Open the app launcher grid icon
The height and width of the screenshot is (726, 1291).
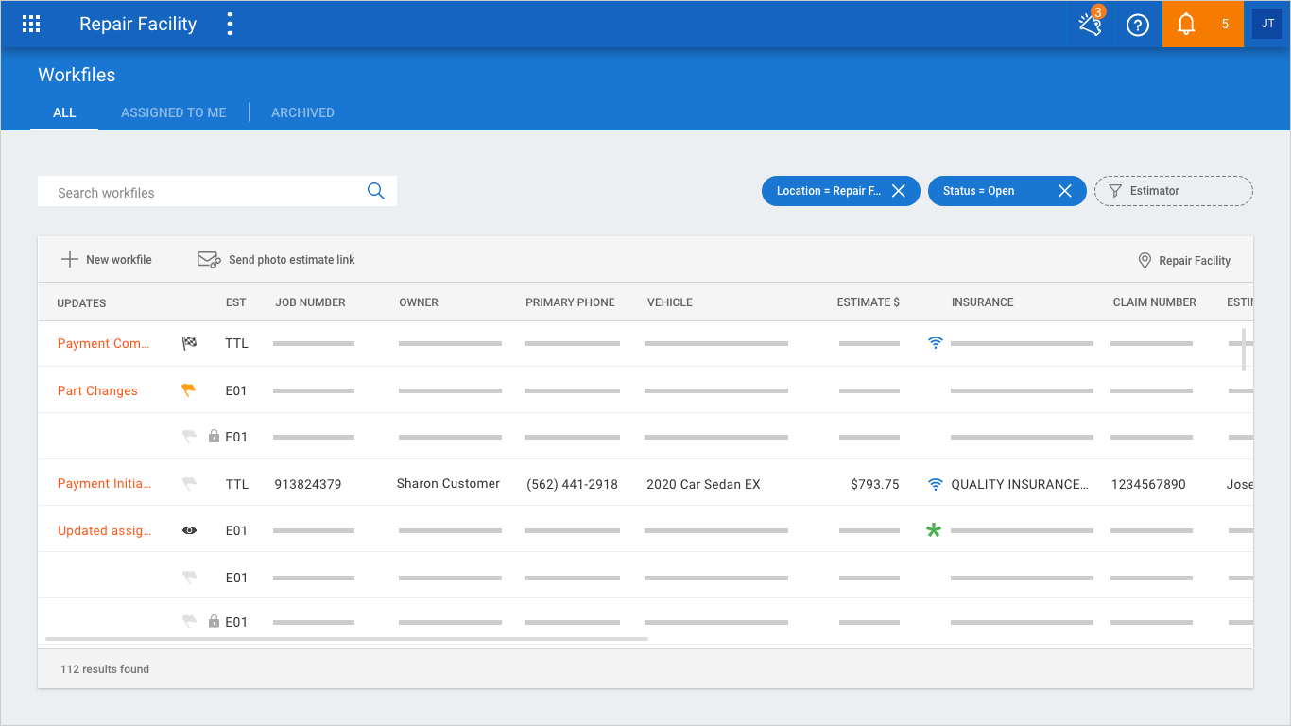click(x=31, y=25)
